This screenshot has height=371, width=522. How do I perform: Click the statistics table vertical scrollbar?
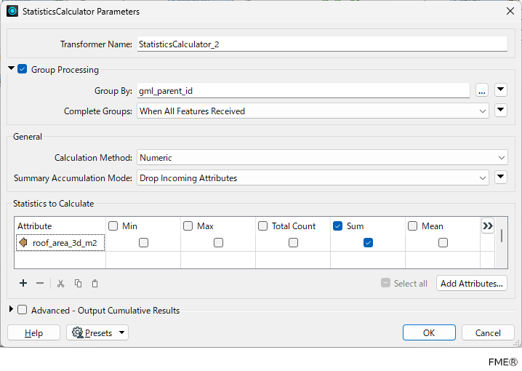(501, 235)
